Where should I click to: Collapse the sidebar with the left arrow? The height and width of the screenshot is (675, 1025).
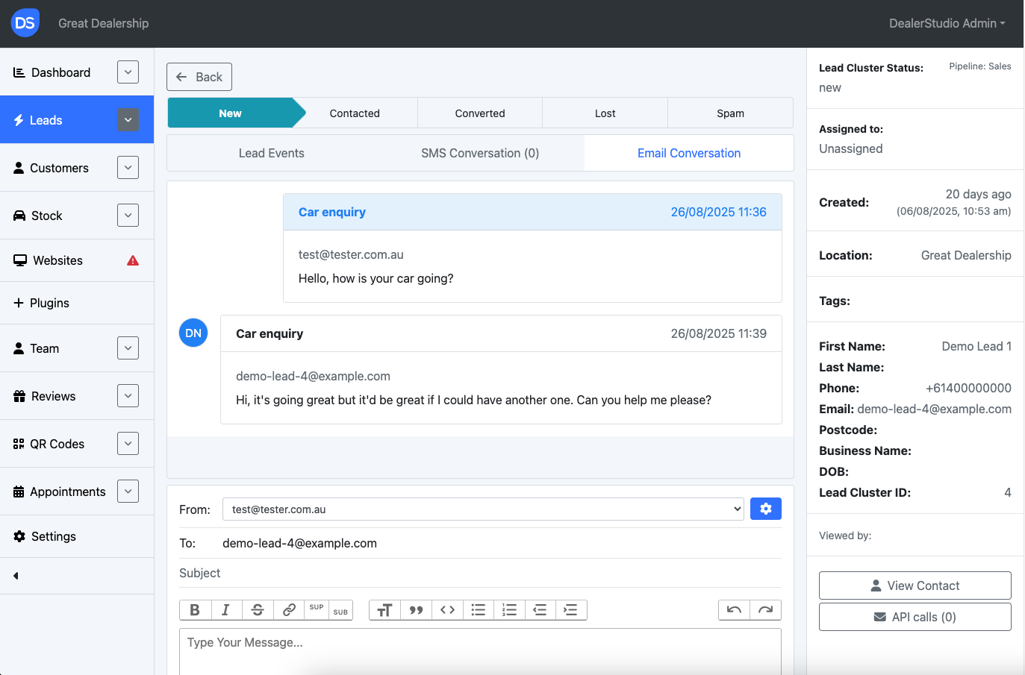point(16,576)
